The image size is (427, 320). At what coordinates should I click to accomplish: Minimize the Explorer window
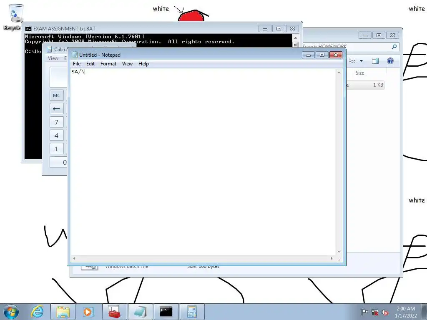point(365,35)
